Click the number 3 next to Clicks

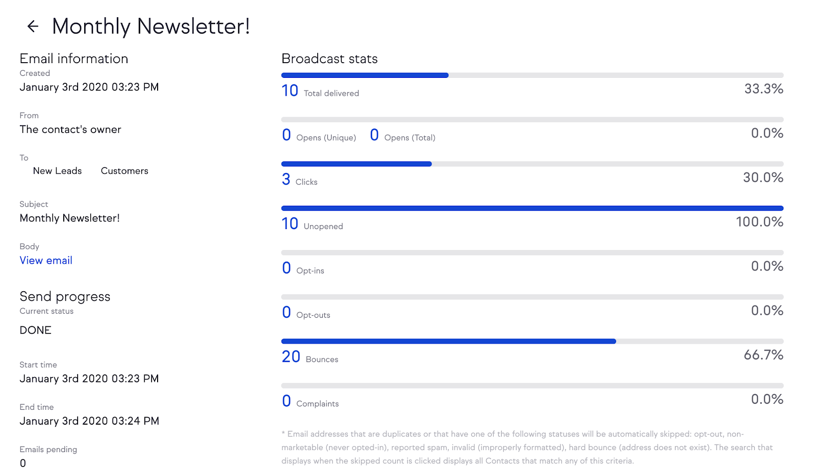[x=286, y=180]
